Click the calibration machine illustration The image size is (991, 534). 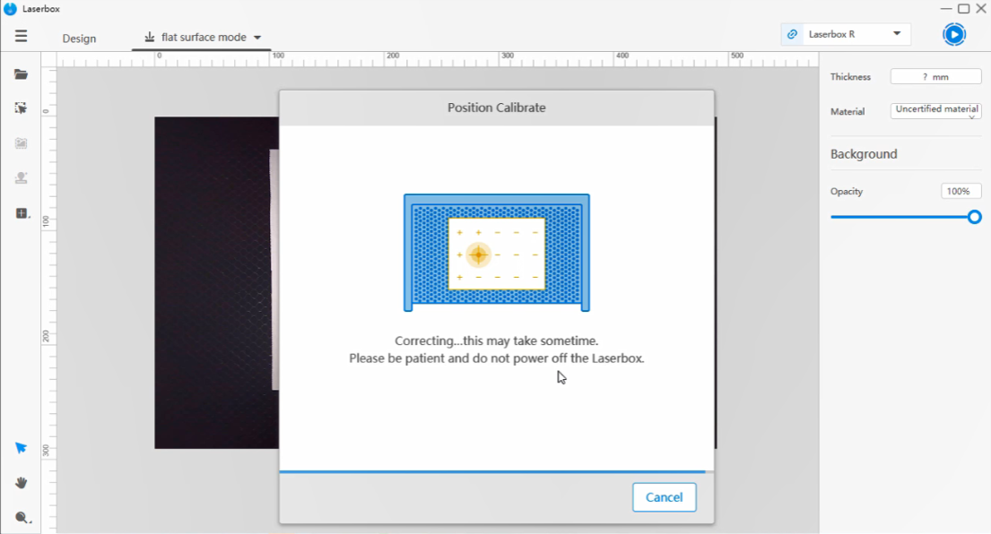(497, 253)
